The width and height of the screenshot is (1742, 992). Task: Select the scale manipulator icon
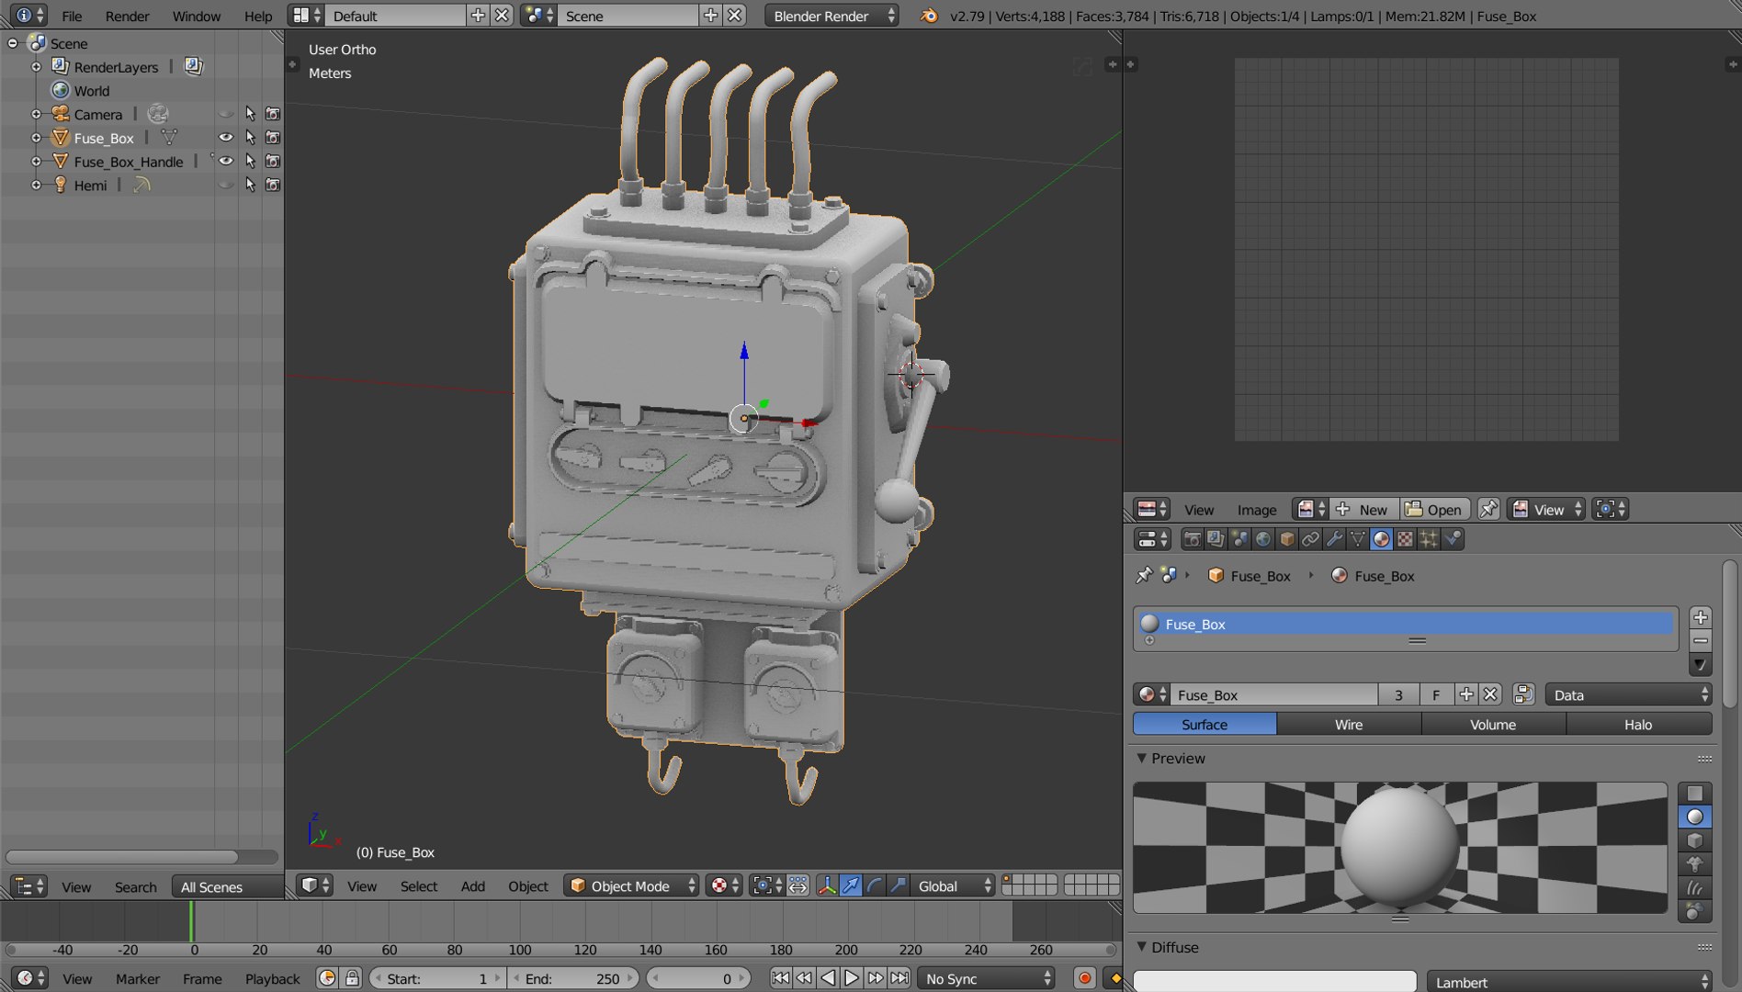(898, 885)
